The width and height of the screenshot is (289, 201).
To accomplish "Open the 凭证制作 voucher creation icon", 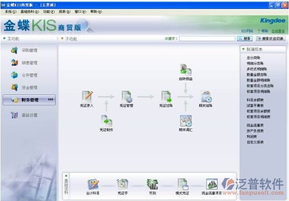I will [x=106, y=121].
